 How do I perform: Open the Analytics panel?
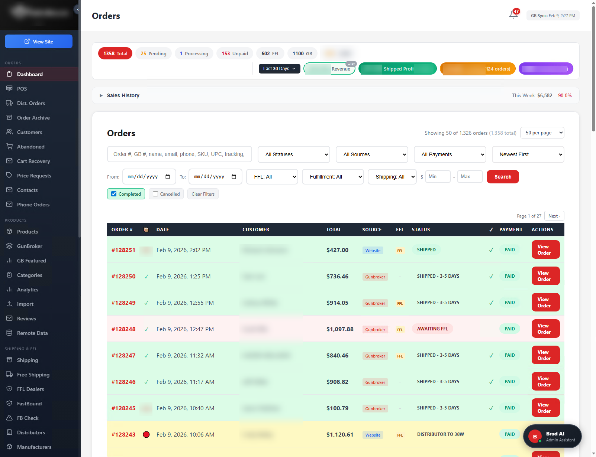coord(28,290)
